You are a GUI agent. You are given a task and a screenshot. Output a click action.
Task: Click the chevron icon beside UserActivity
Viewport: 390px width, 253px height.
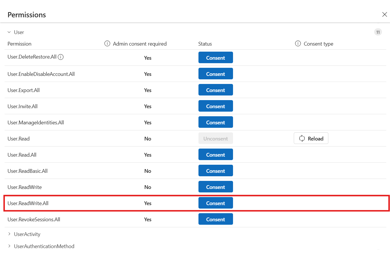9,234
